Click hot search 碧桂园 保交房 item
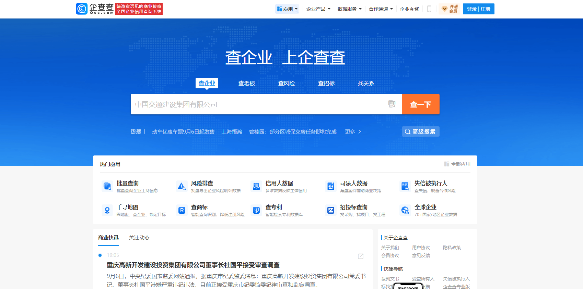The width and height of the screenshot is (583, 289). tap(293, 131)
